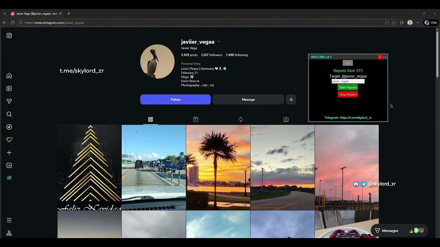Open the Telegram link in SKYLORD panel
Image resolution: width=440 pixels, height=247 pixels.
pyautogui.click(x=348, y=118)
